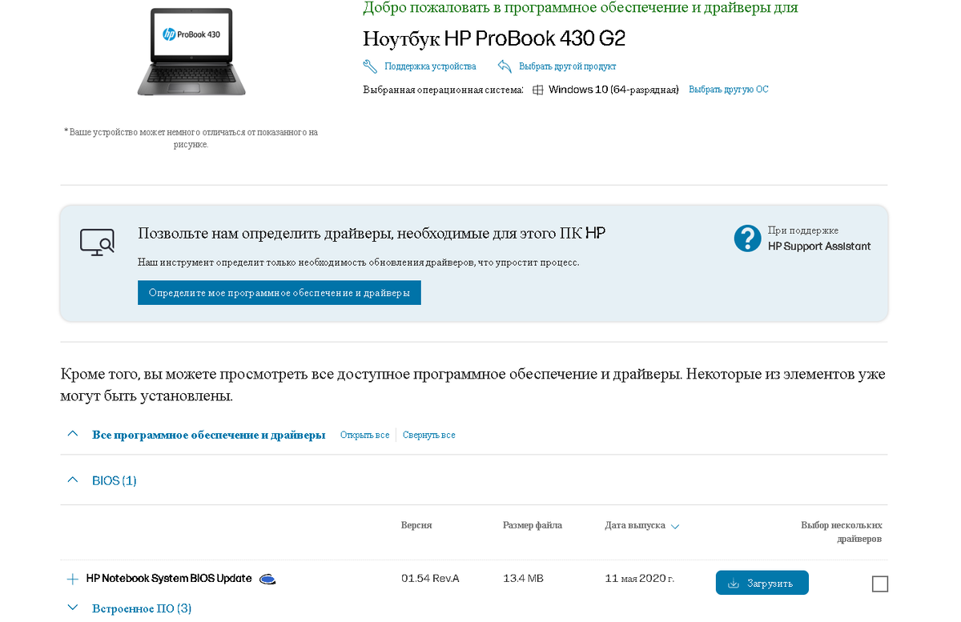
Task: Click the "Размер файла" column header
Action: click(x=533, y=525)
